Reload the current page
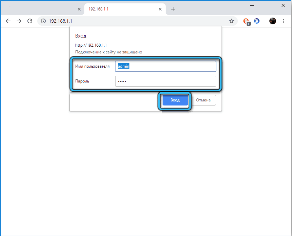Screen dimensions: 292x236 click(30, 21)
